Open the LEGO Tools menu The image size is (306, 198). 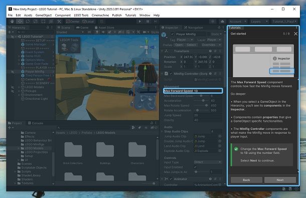pyautogui.click(x=81, y=15)
